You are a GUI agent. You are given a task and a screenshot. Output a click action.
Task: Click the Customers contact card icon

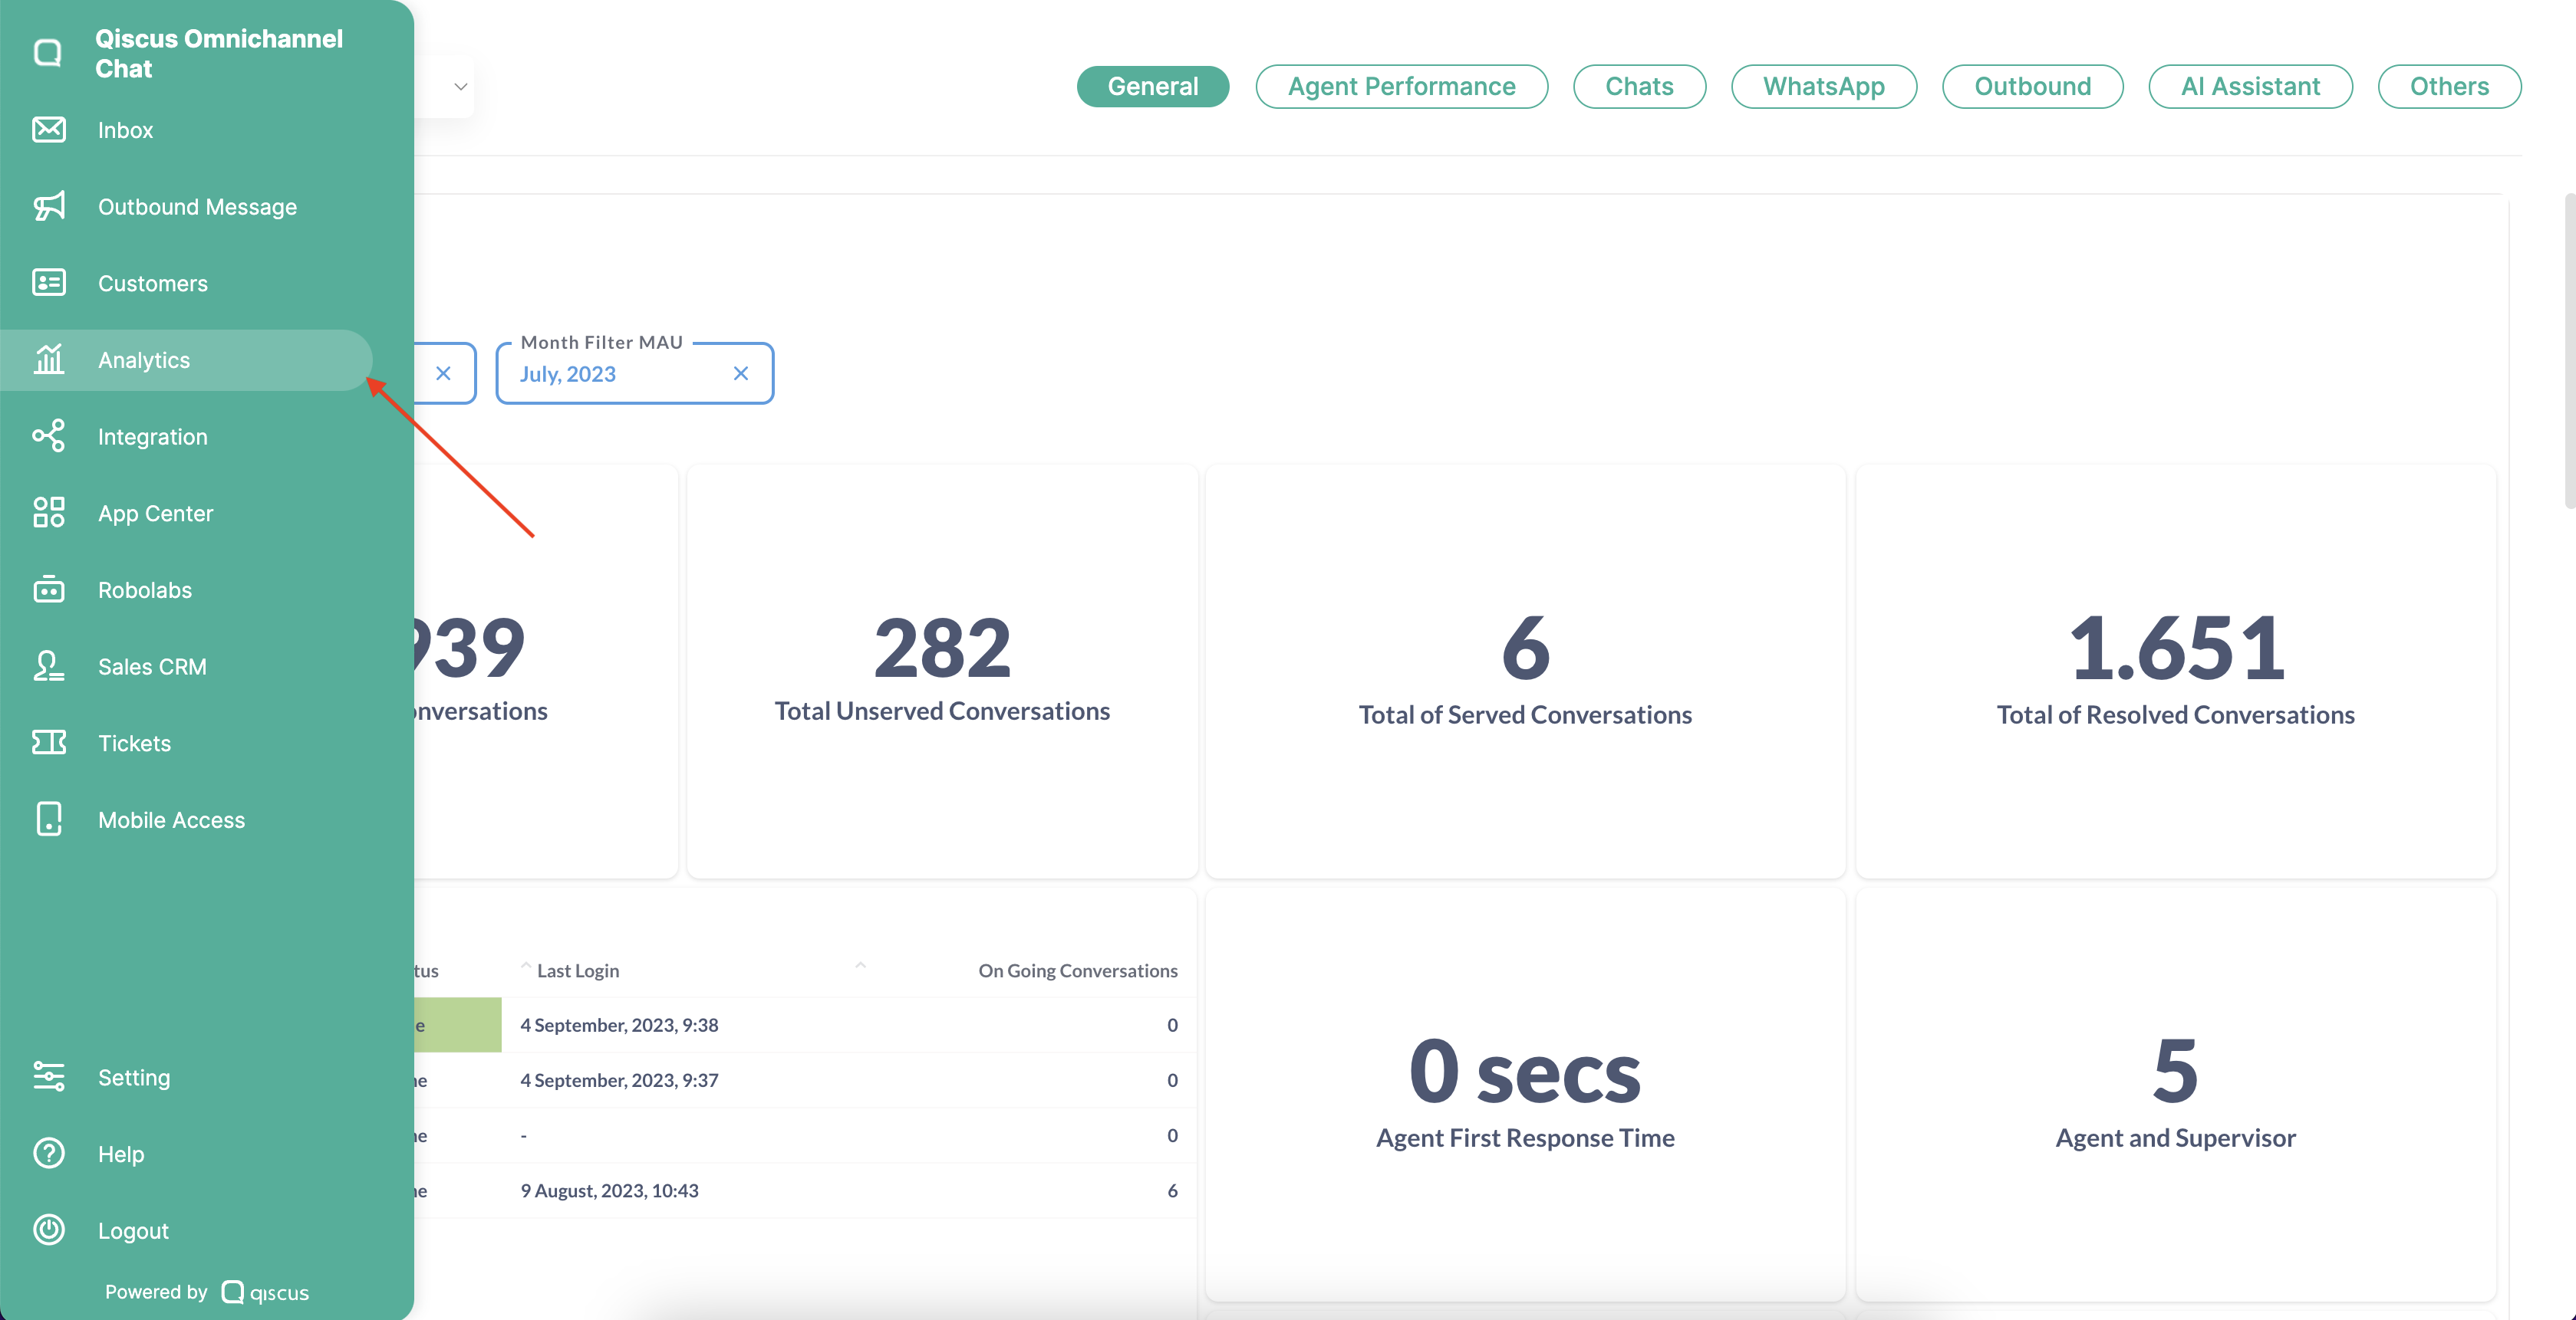pos(49,283)
